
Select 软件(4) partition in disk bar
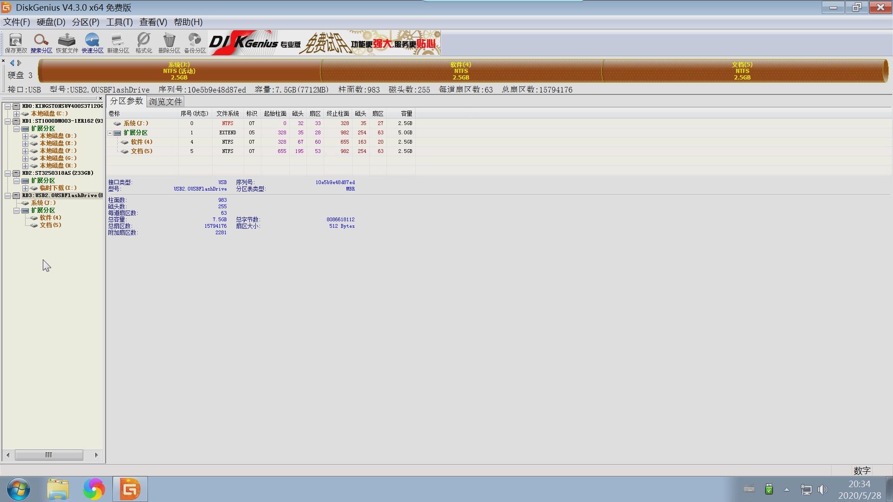460,71
